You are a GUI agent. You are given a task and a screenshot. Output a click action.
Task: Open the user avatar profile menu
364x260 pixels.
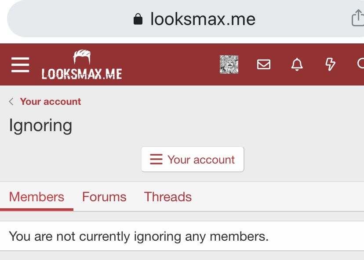(x=229, y=64)
